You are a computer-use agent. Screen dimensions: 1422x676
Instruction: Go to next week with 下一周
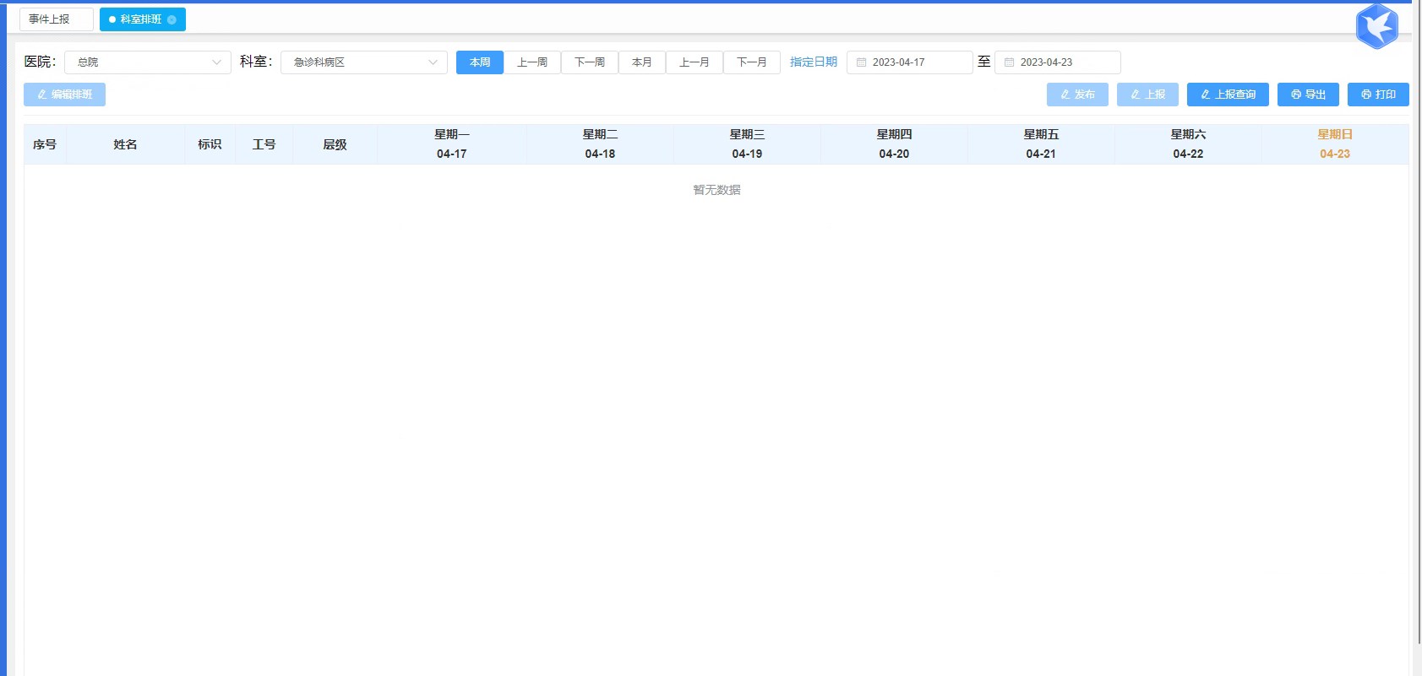pyautogui.click(x=590, y=62)
